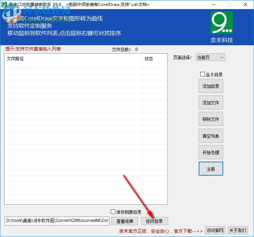
Task: Click the 修改目录 button
Action: tap(155, 221)
